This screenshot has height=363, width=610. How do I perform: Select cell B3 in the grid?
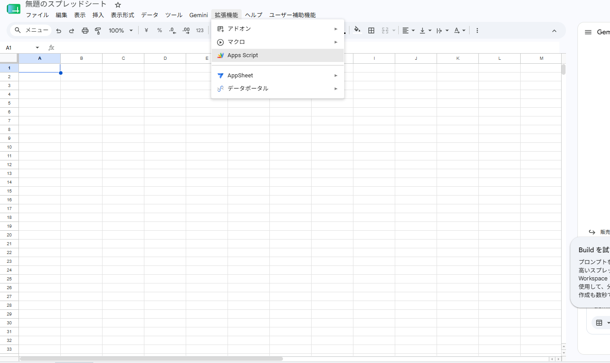(x=81, y=85)
